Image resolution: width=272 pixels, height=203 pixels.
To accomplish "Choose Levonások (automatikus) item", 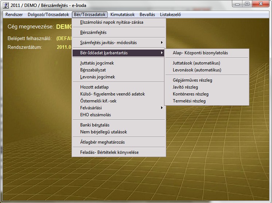I will [x=197, y=70].
